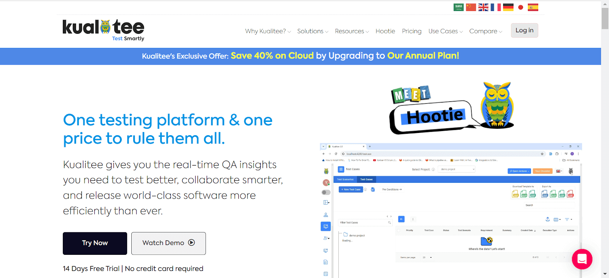Click Pre Conditions in the demo screenshot
This screenshot has width=609, height=278.
[392, 190]
